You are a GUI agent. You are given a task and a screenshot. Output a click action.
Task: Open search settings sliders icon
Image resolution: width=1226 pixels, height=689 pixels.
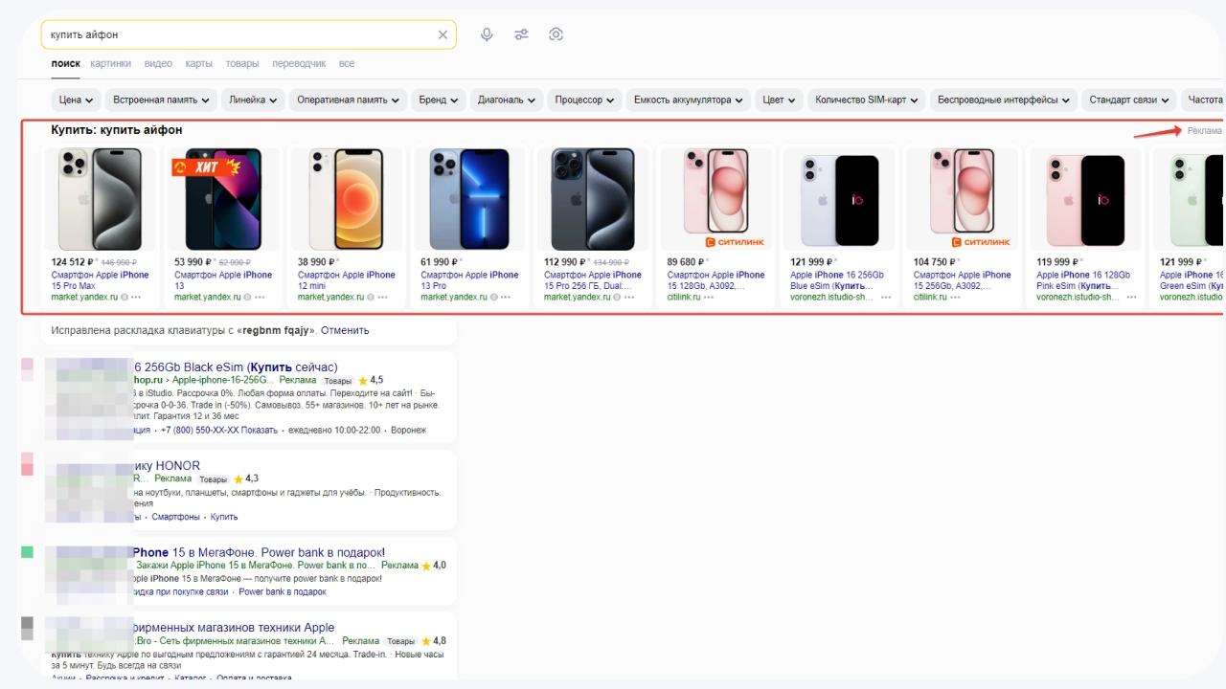tap(521, 34)
